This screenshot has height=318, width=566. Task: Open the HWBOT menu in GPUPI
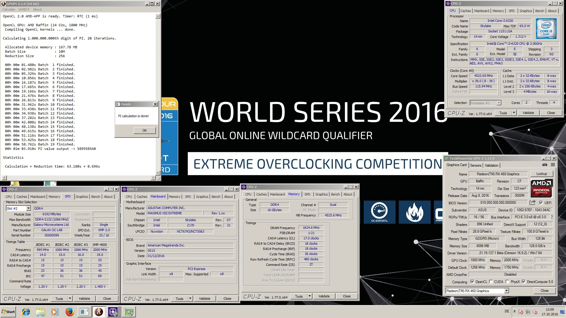(x=24, y=9)
